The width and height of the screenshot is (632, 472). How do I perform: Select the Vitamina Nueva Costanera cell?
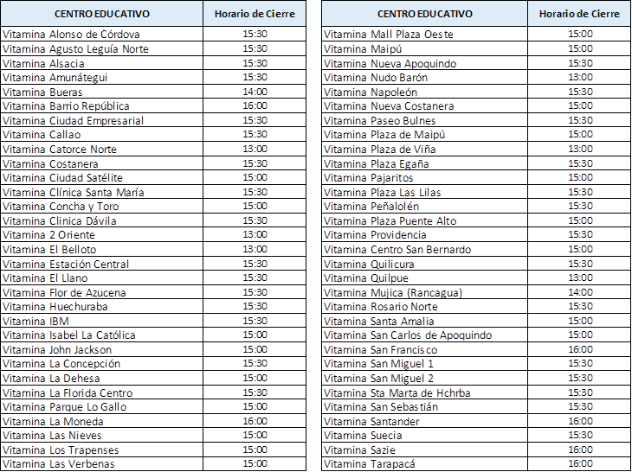[425, 105]
